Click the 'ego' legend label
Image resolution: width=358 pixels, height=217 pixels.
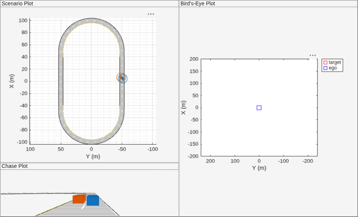click(x=333, y=68)
